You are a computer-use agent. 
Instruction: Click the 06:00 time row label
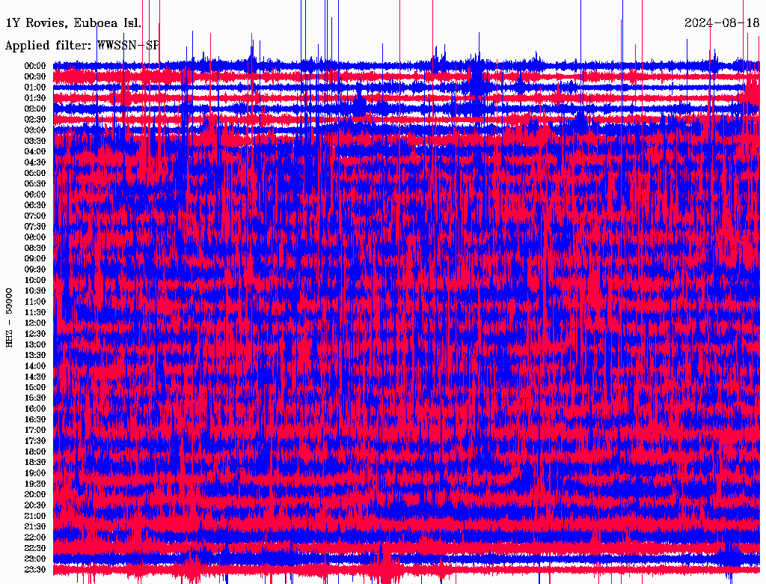tap(36, 195)
